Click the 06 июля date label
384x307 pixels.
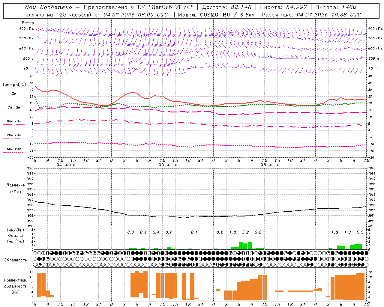[x=270, y=165]
